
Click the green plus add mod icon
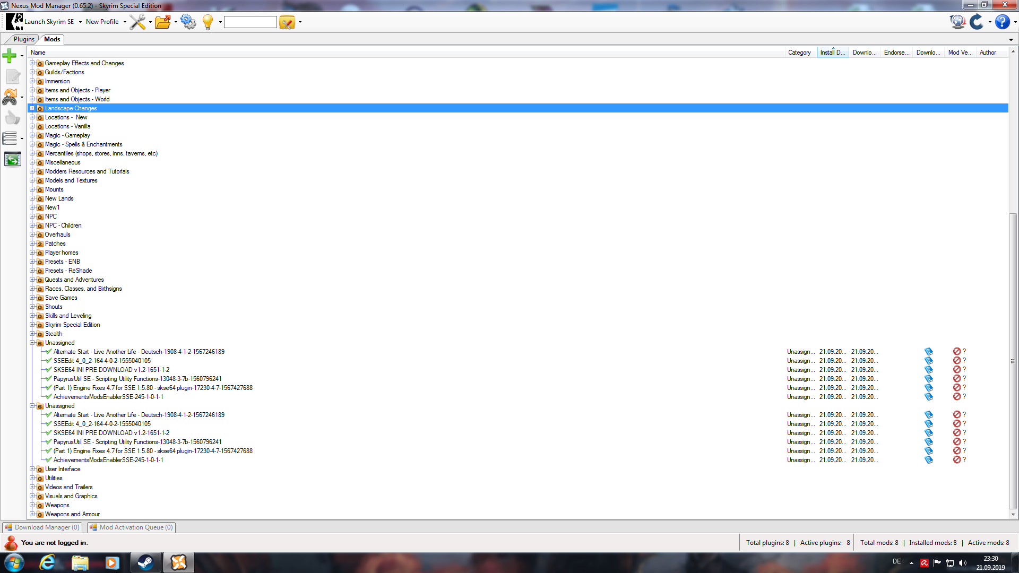coord(9,56)
